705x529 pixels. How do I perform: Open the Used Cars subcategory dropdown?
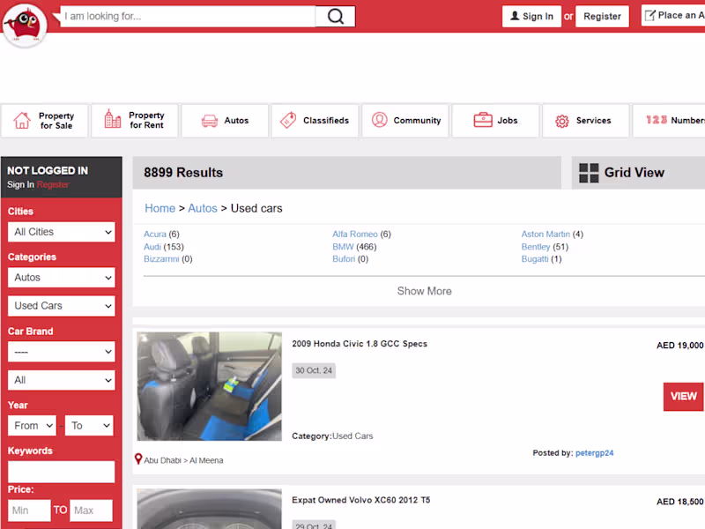coord(62,306)
